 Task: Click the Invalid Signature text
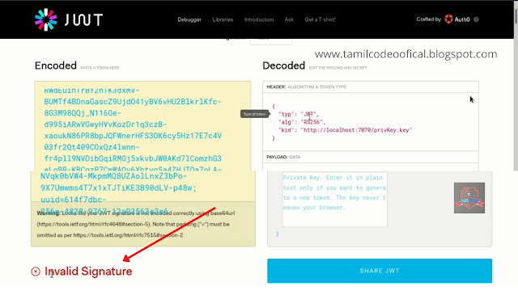tap(88, 272)
